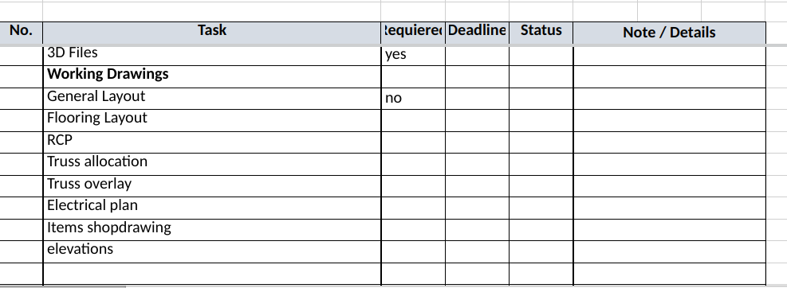The height and width of the screenshot is (288, 787).
Task: Select the RCP task cell
Action: tap(212, 142)
